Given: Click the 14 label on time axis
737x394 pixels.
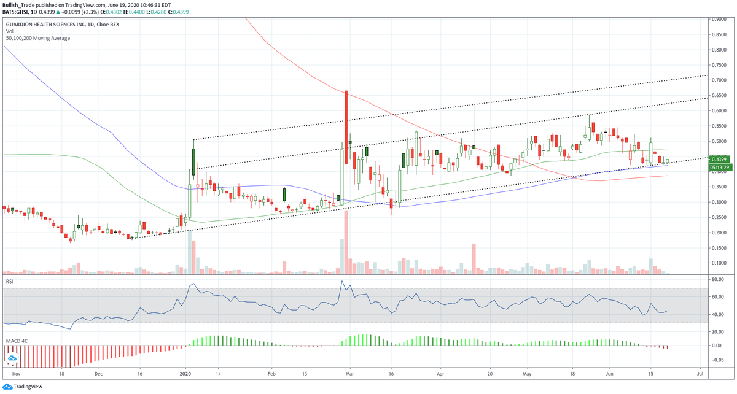Looking at the screenshot, I should point(219,373).
